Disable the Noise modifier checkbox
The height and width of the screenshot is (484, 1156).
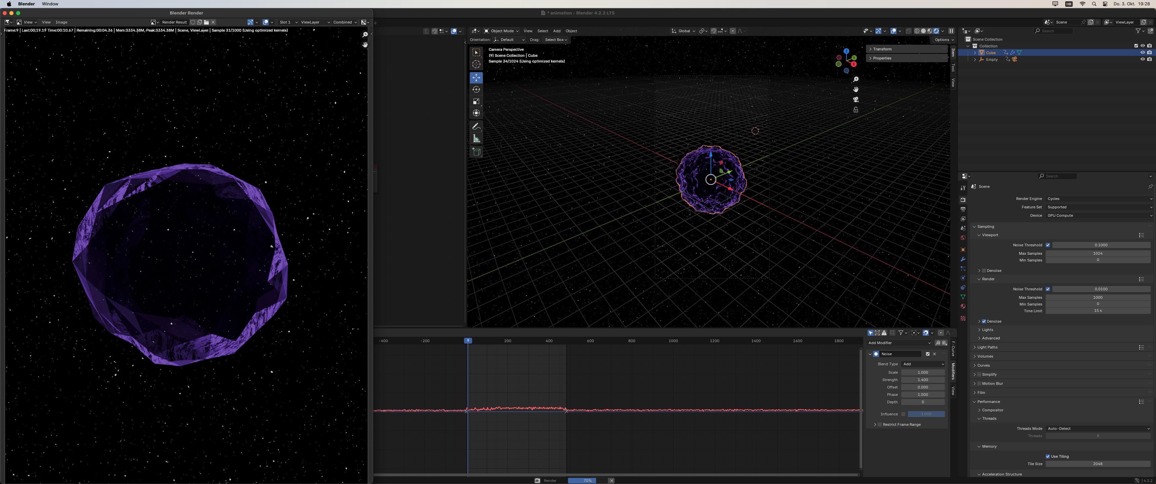coord(927,354)
